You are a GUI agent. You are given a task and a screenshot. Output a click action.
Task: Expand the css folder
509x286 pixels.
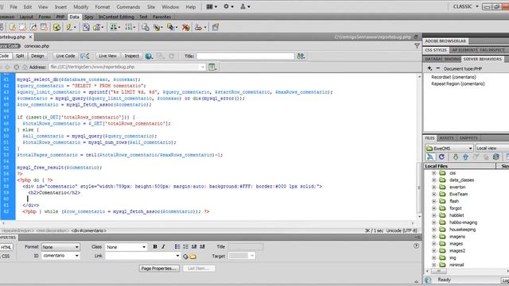click(434, 173)
